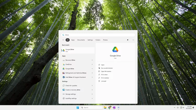Viewport: 196px width, 110px height.
Task: Open the taskbar clock and date
Action: pyautogui.click(x=189, y=107)
